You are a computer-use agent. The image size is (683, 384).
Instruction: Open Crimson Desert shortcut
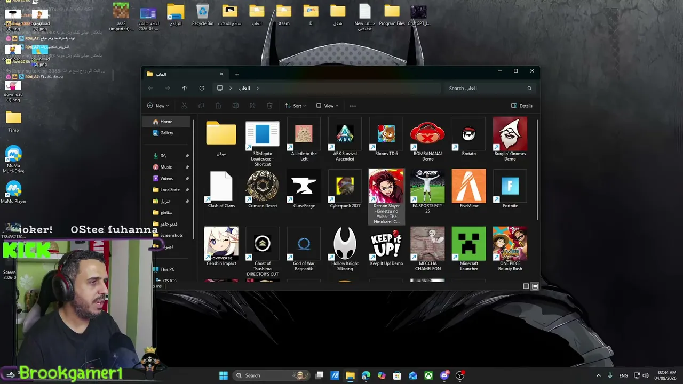click(263, 189)
